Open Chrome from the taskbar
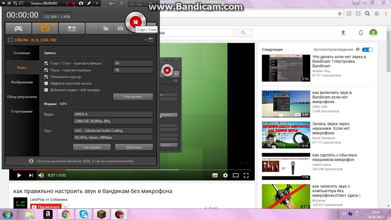 pos(66,215)
